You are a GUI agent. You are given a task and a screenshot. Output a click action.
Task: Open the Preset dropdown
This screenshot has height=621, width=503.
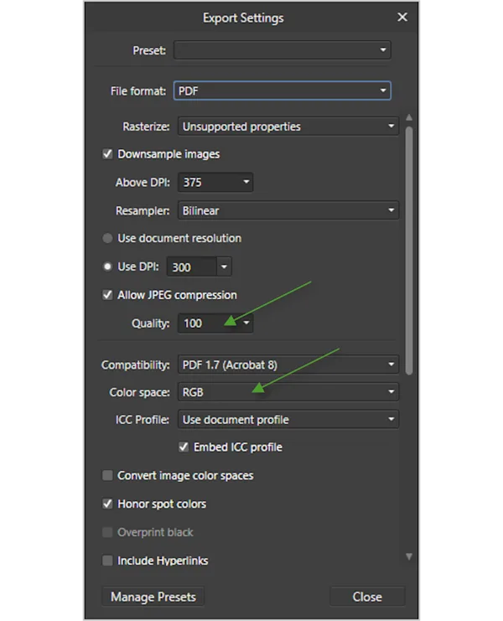(282, 50)
